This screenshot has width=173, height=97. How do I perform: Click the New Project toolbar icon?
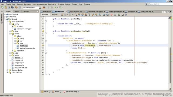coord(6,7)
